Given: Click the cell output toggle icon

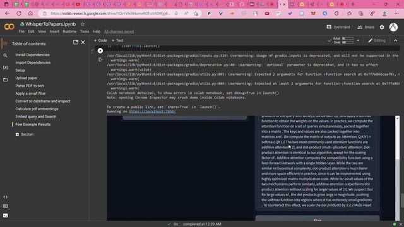Looking at the screenshot, I should (x=100, y=60).
